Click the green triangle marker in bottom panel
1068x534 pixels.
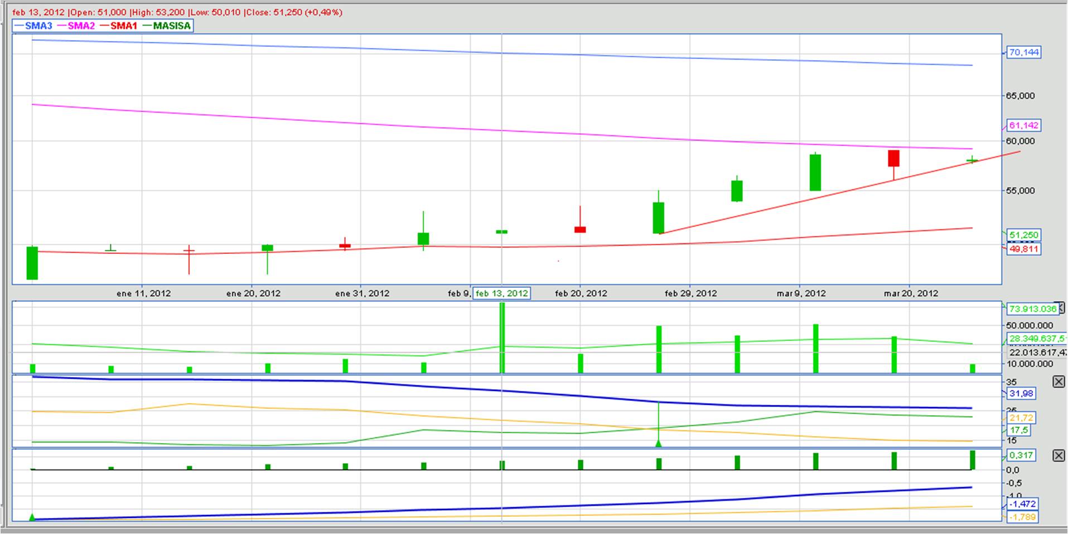[x=32, y=517]
